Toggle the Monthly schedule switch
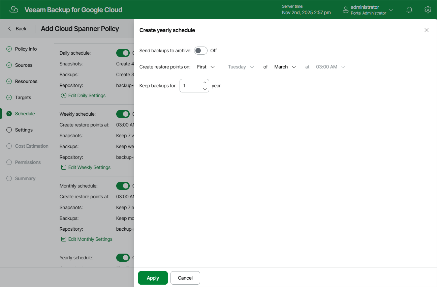 pos(123,186)
